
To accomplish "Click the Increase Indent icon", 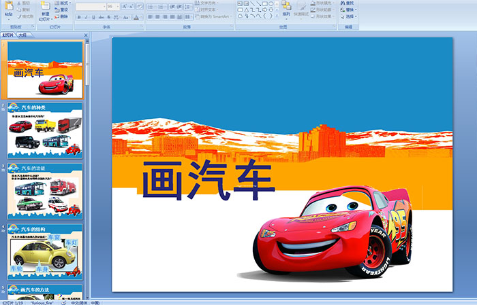I will (179, 7).
